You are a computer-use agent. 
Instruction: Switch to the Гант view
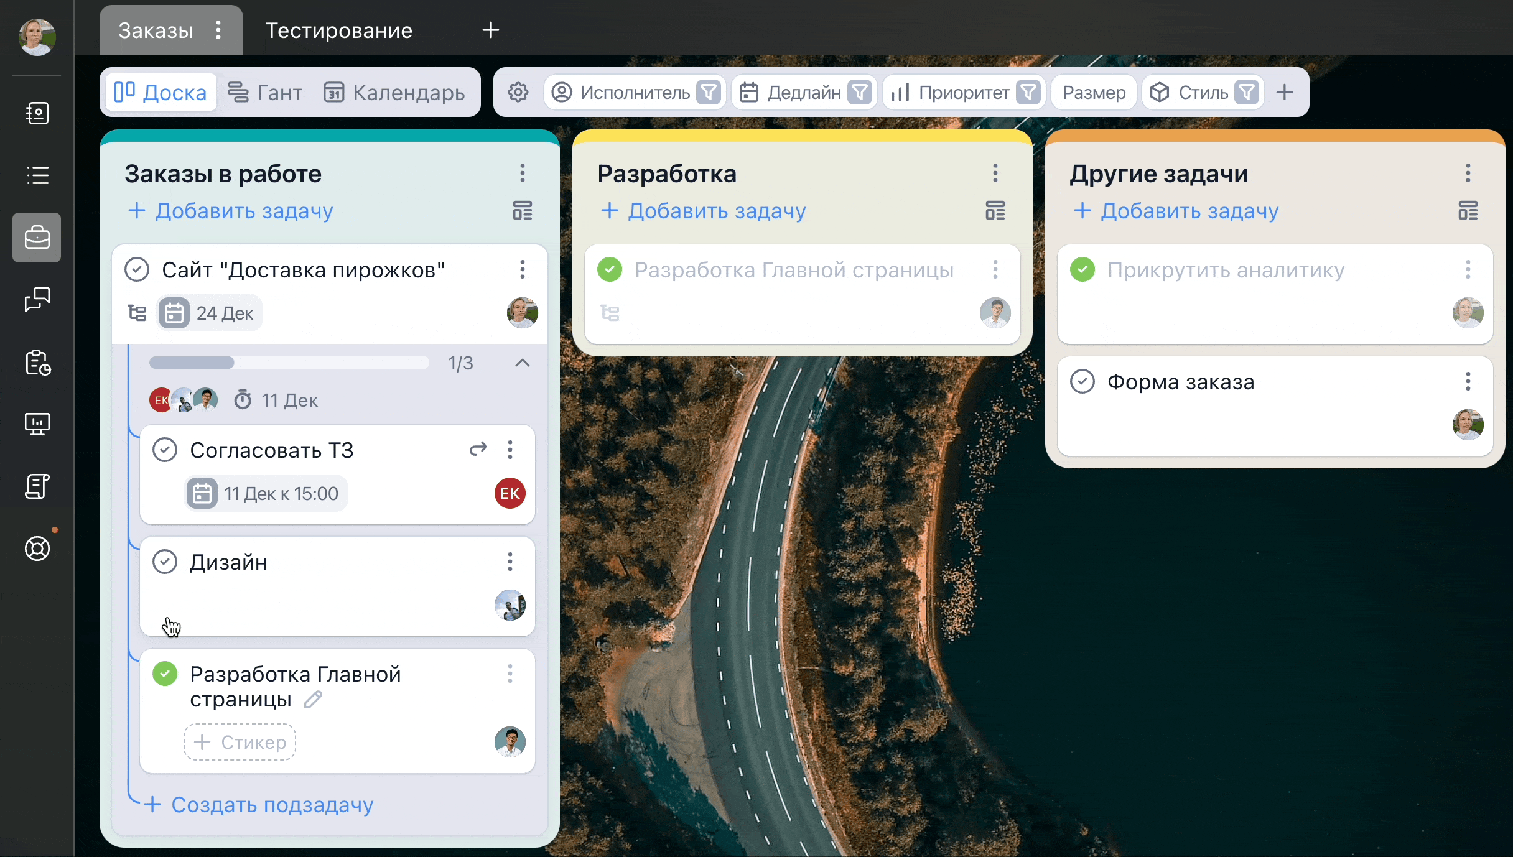pyautogui.click(x=265, y=93)
